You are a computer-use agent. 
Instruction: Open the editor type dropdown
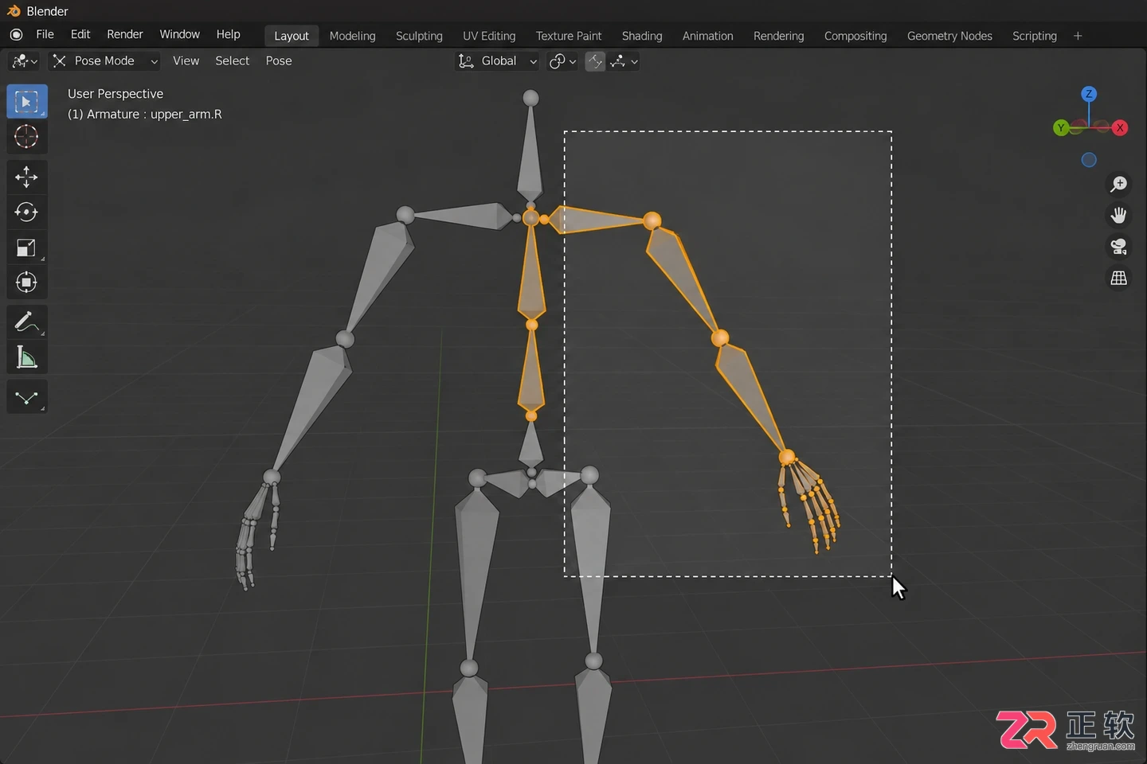click(x=25, y=61)
